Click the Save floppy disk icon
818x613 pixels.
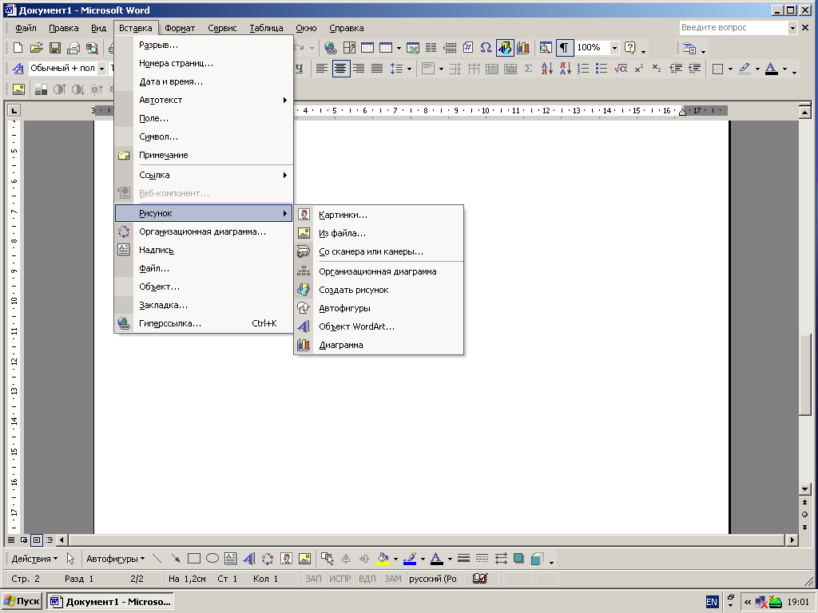pyautogui.click(x=55, y=48)
